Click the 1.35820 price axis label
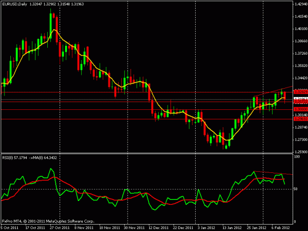The height and width of the screenshot is (231, 308). tap(301, 66)
